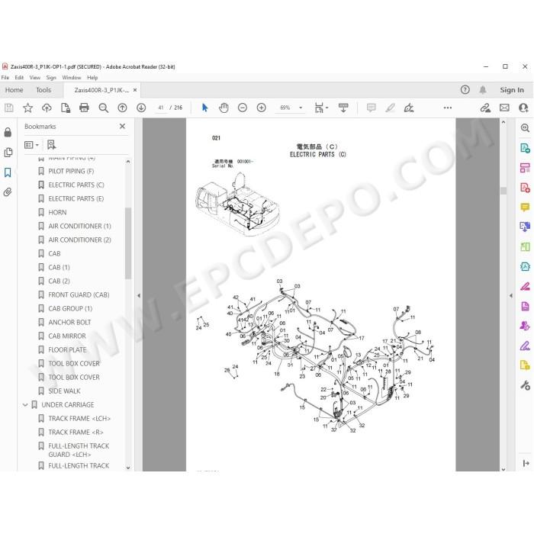Image resolution: width=534 pixels, height=534 pixels.
Task: Click the page number input field
Action: [161, 108]
